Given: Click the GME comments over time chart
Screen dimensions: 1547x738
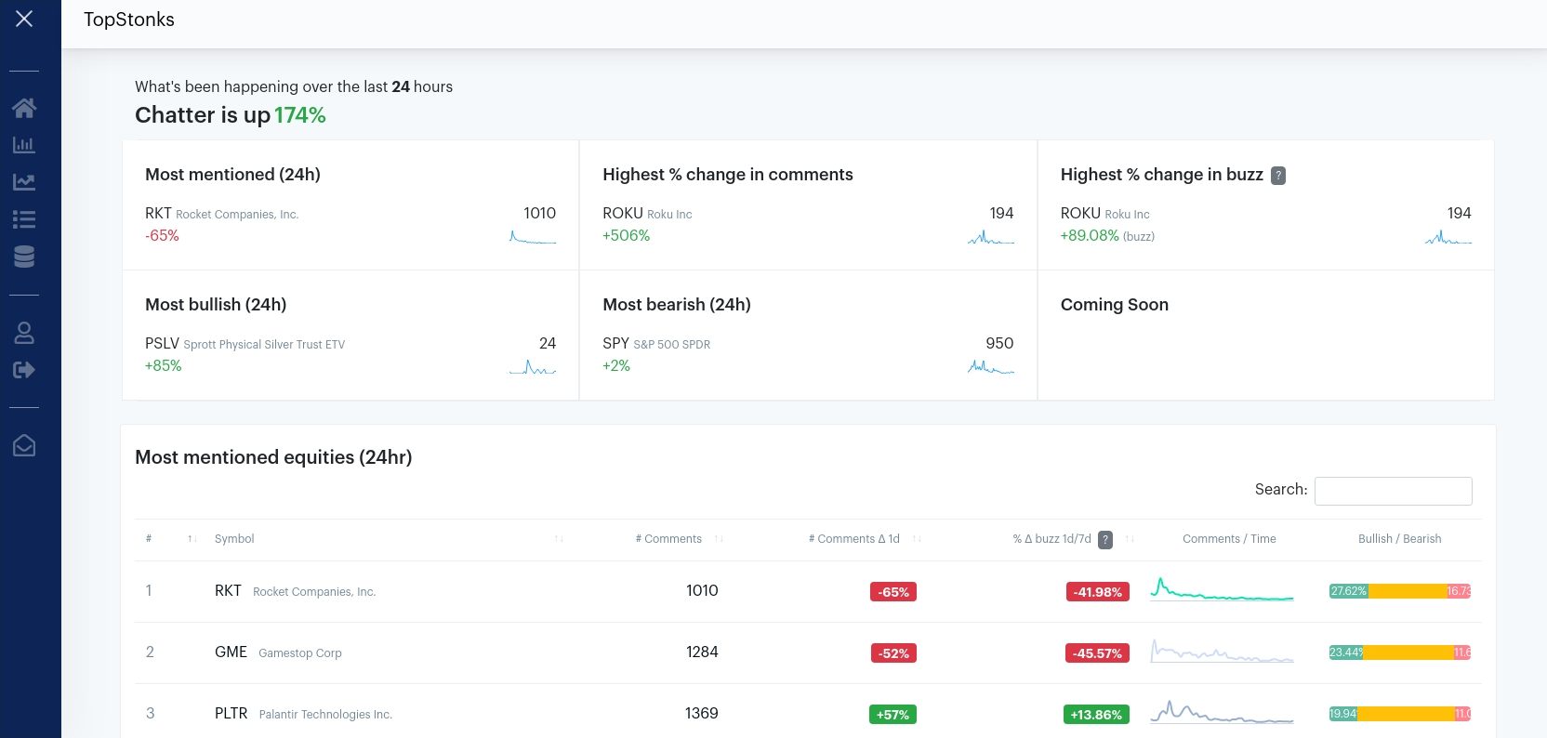Looking at the screenshot, I should pyautogui.click(x=1222, y=651).
